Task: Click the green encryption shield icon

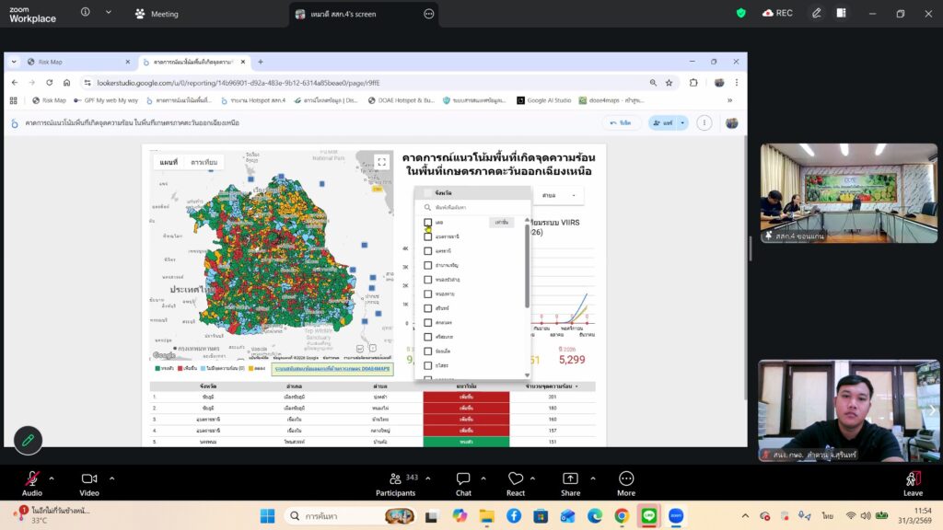Action: click(741, 13)
